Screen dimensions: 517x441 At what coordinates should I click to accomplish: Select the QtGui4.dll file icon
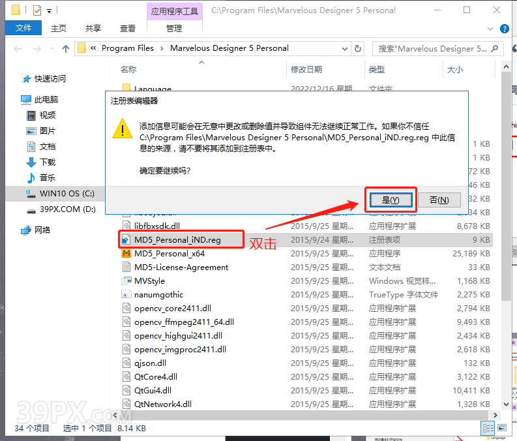pos(126,390)
